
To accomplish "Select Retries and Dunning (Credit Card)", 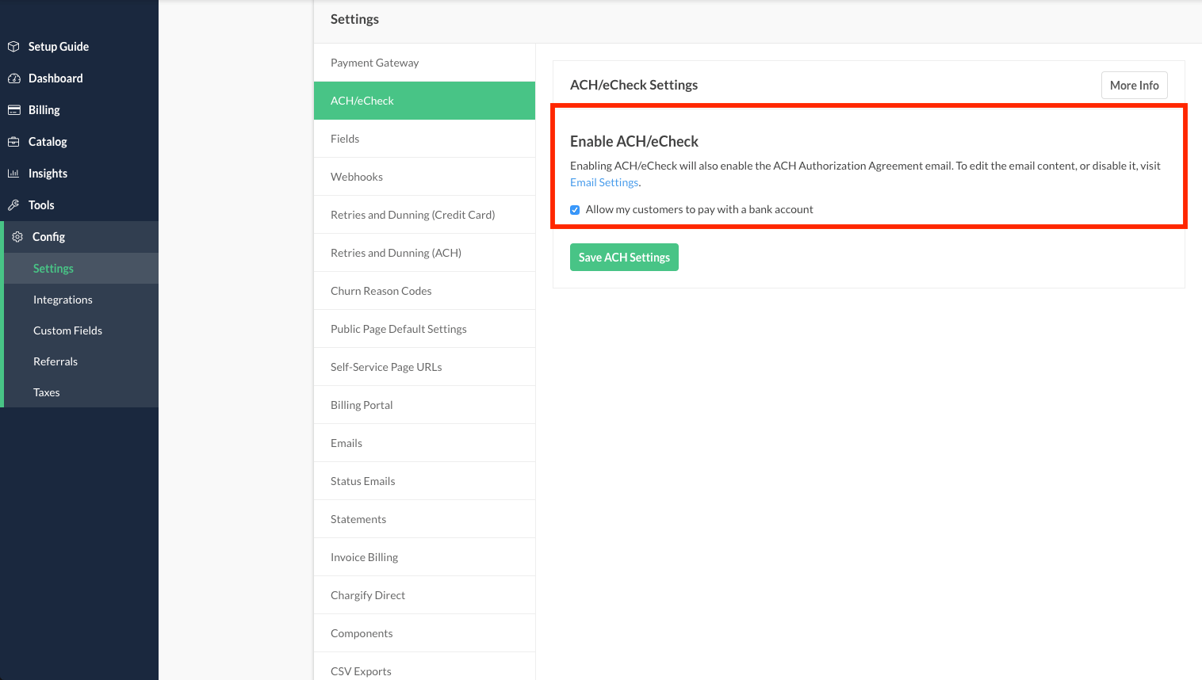I will pyautogui.click(x=412, y=215).
